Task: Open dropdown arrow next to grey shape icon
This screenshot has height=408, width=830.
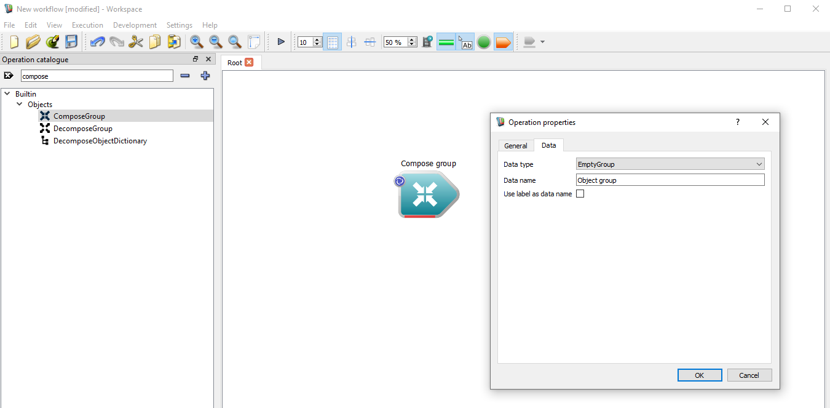Action: pyautogui.click(x=542, y=42)
